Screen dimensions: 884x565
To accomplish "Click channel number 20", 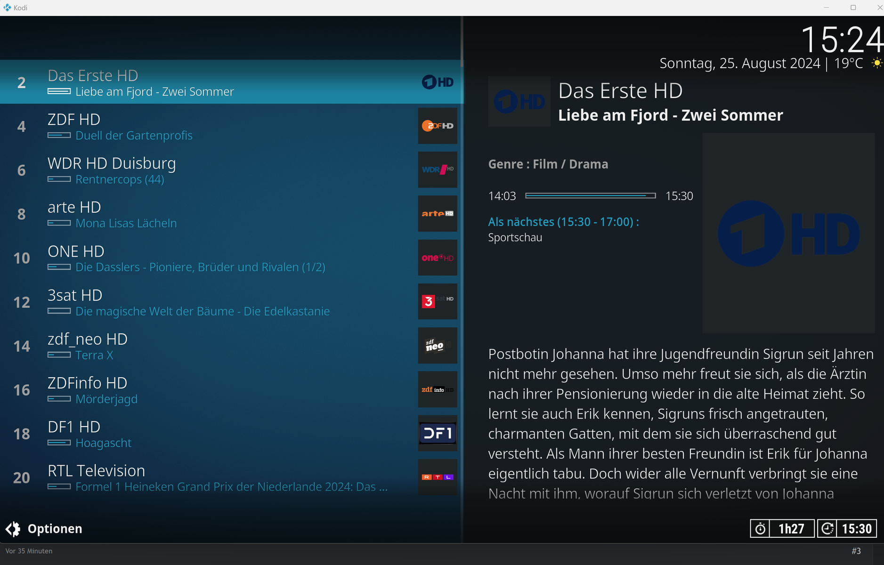I will pos(22,477).
